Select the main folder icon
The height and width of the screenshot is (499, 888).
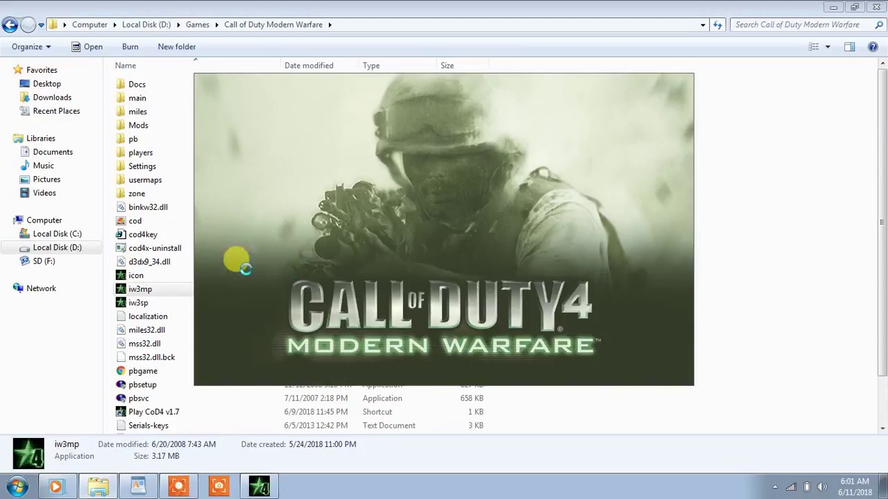click(x=121, y=98)
